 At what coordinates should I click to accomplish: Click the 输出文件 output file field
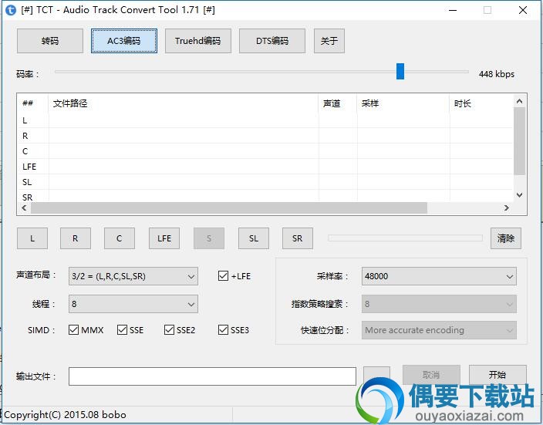click(x=212, y=376)
